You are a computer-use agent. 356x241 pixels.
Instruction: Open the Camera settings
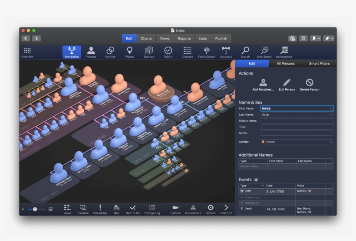[x=175, y=208]
